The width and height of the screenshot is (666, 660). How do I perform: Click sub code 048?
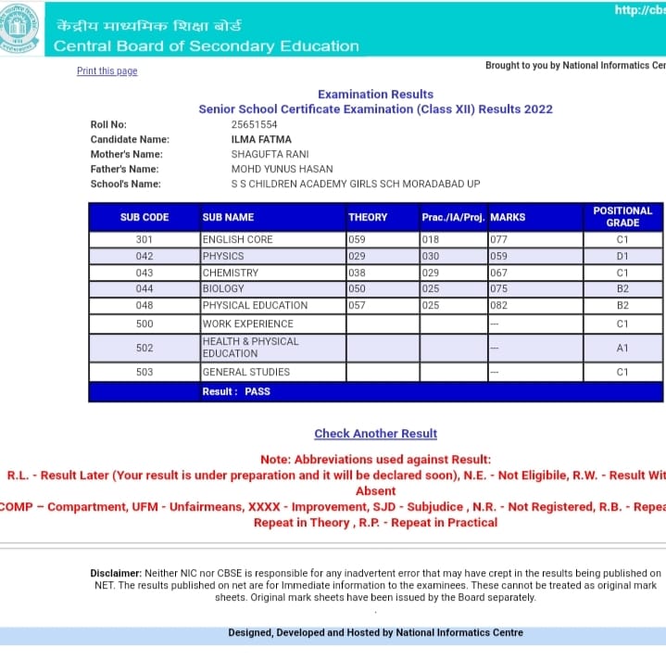point(145,306)
